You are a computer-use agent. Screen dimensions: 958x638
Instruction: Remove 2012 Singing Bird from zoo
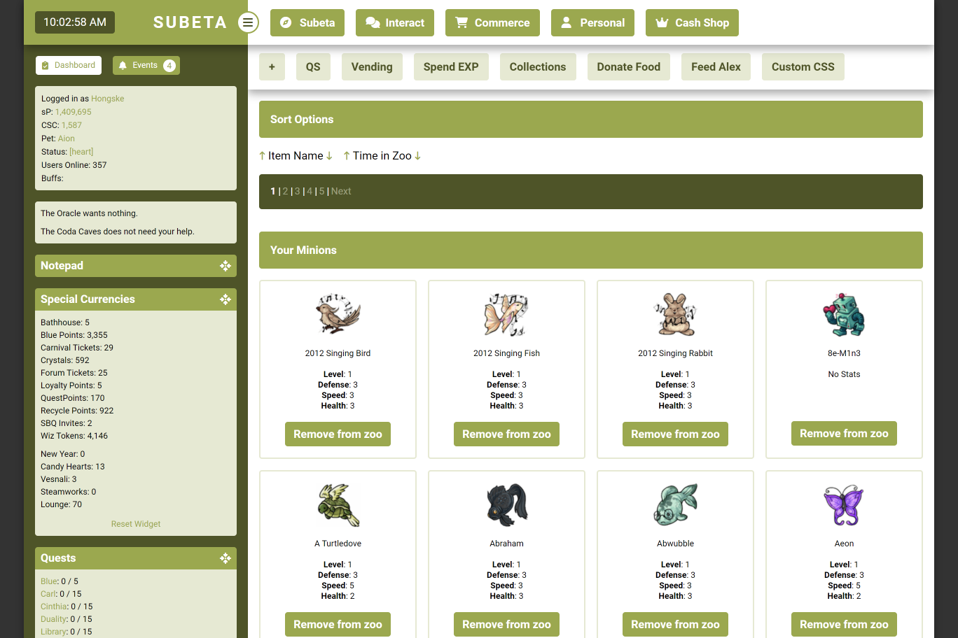pyautogui.click(x=338, y=434)
